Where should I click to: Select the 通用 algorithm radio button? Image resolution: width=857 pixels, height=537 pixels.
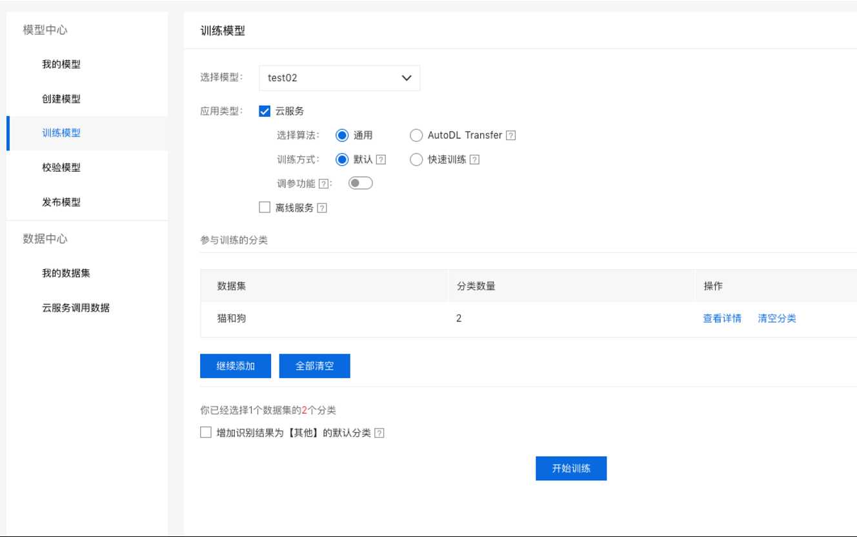342,136
